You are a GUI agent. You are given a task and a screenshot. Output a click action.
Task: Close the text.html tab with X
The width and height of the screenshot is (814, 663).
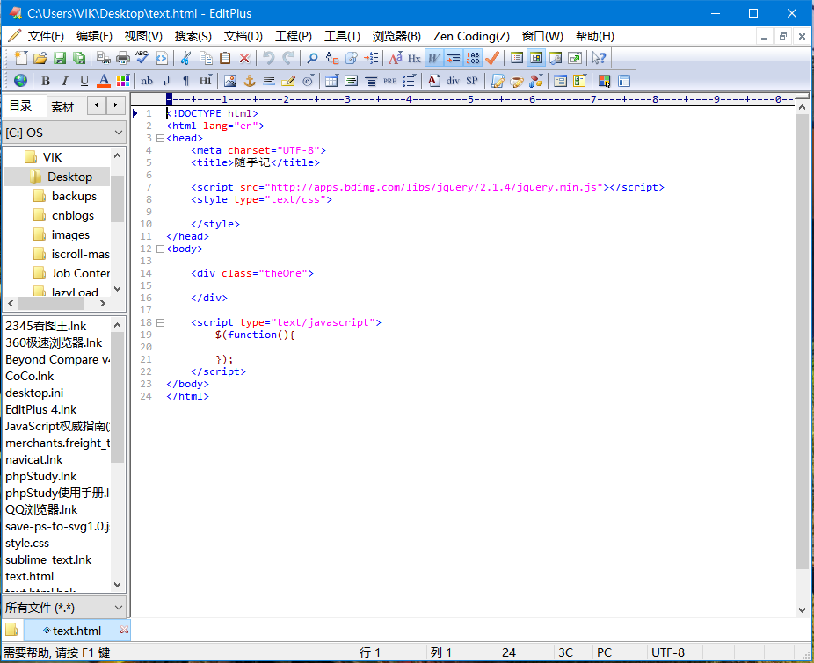124,630
